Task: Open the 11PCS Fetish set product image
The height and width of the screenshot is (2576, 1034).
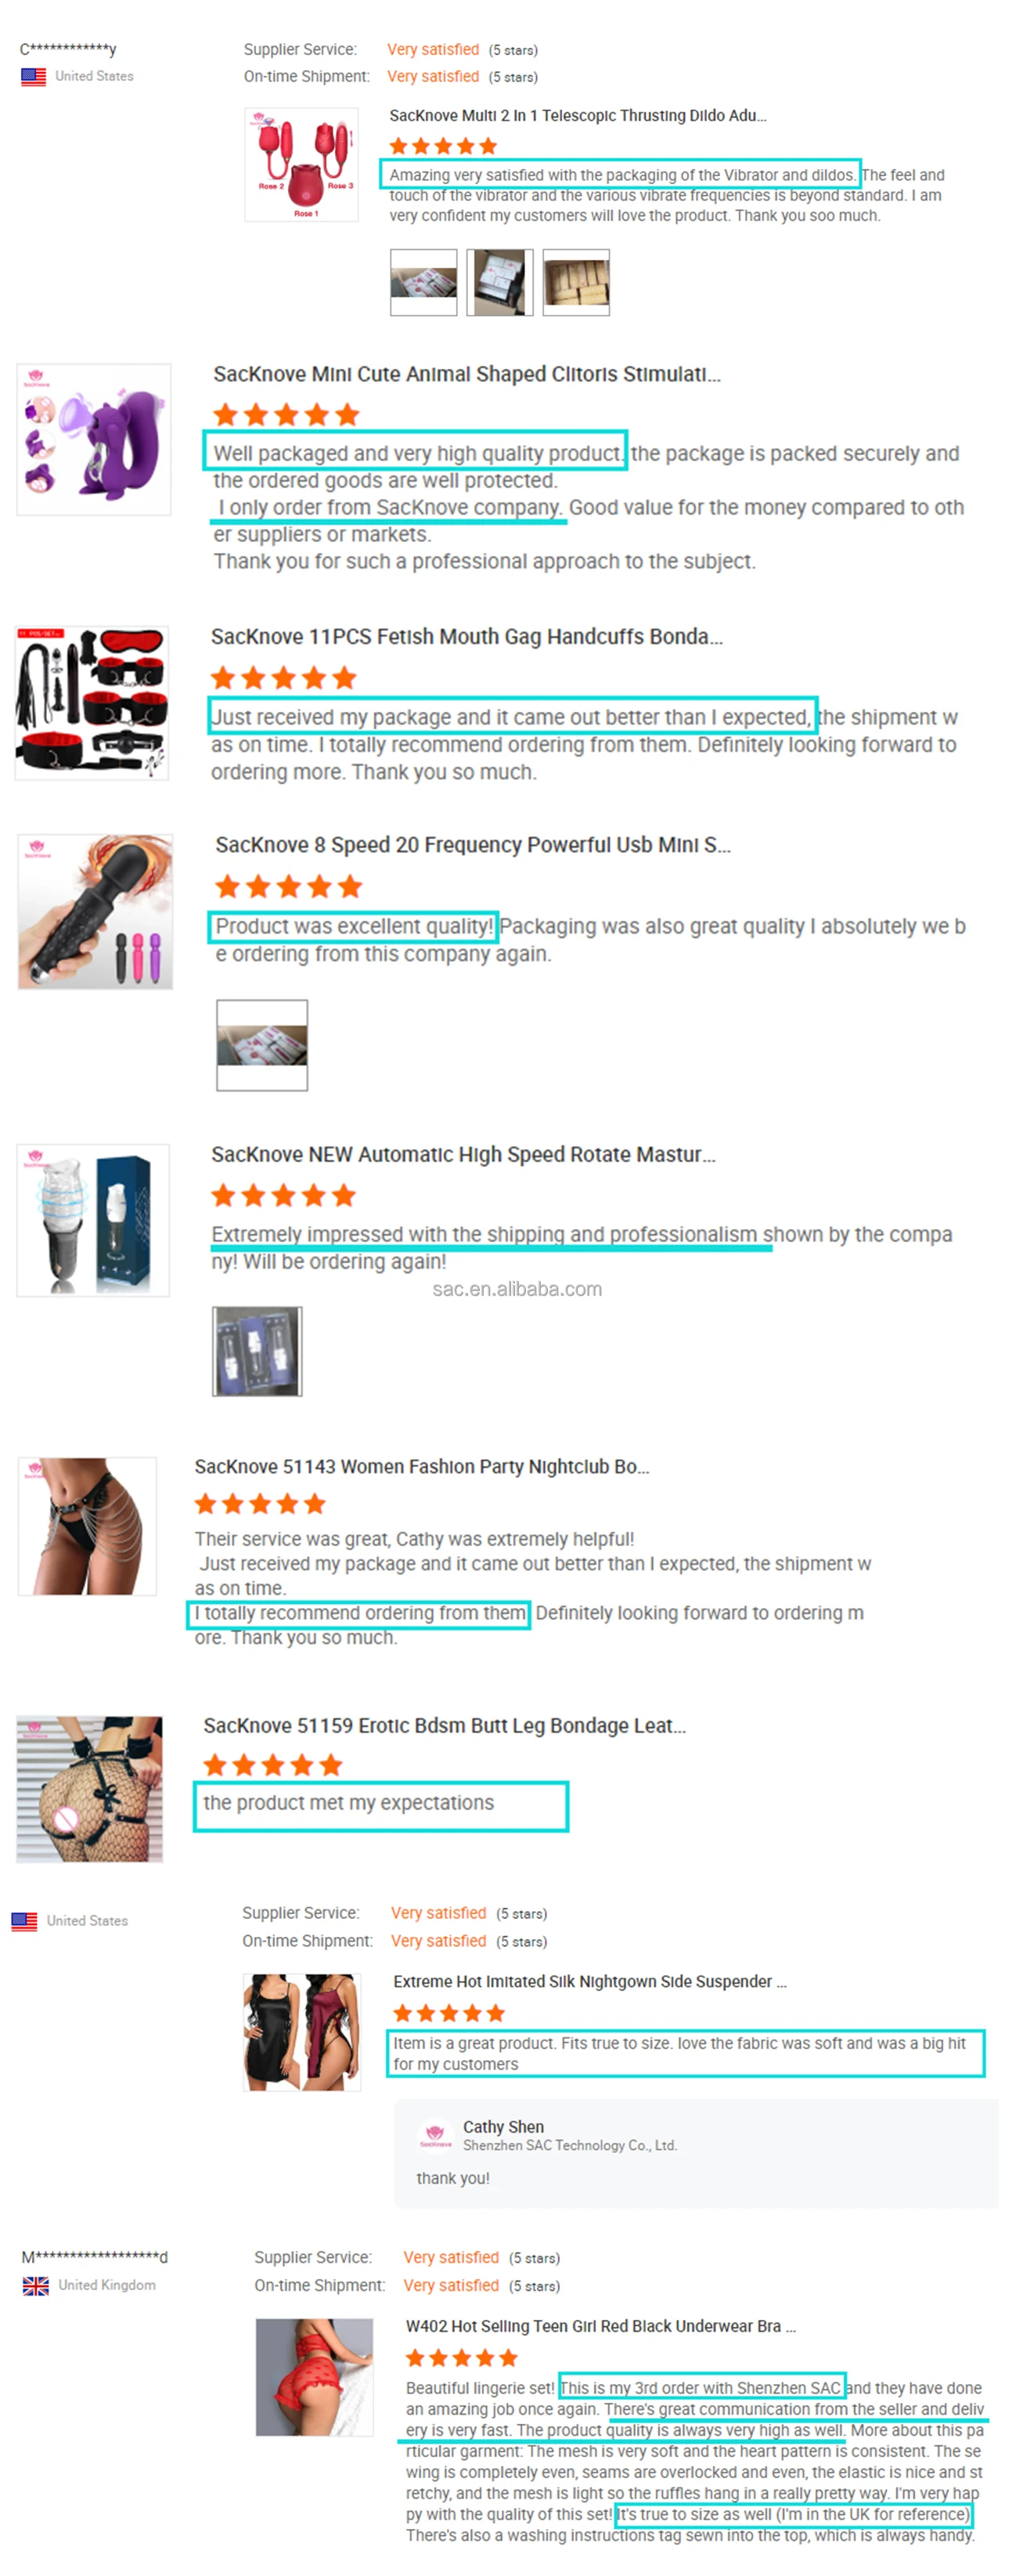Action: click(92, 703)
